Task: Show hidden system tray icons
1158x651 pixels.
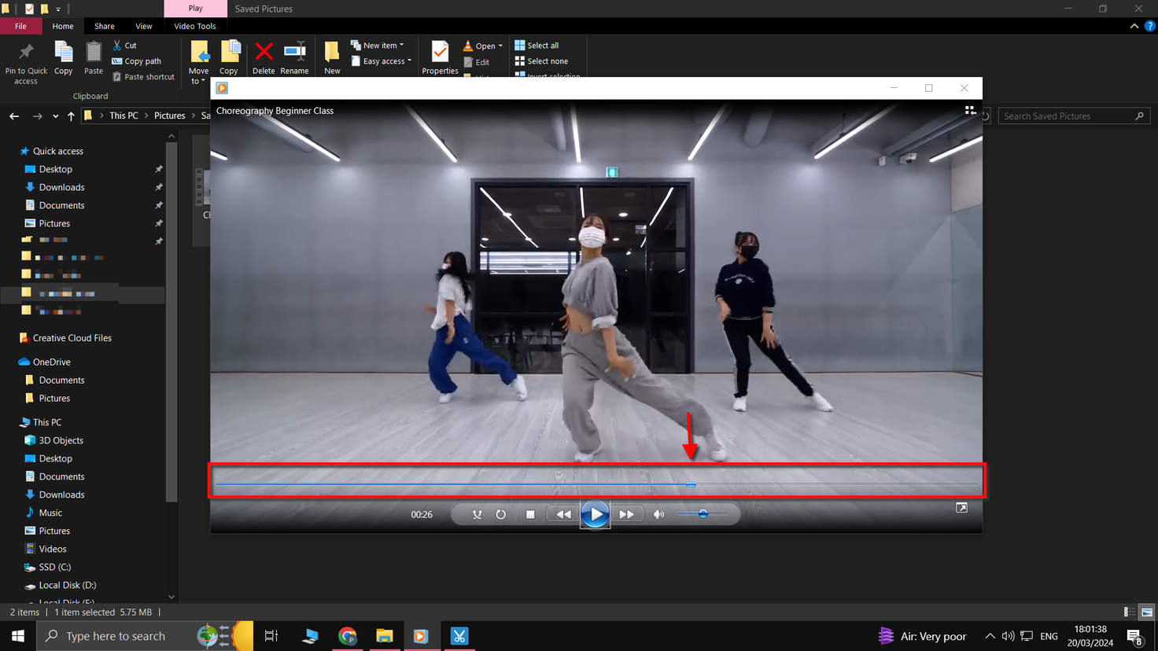Action: point(990,636)
